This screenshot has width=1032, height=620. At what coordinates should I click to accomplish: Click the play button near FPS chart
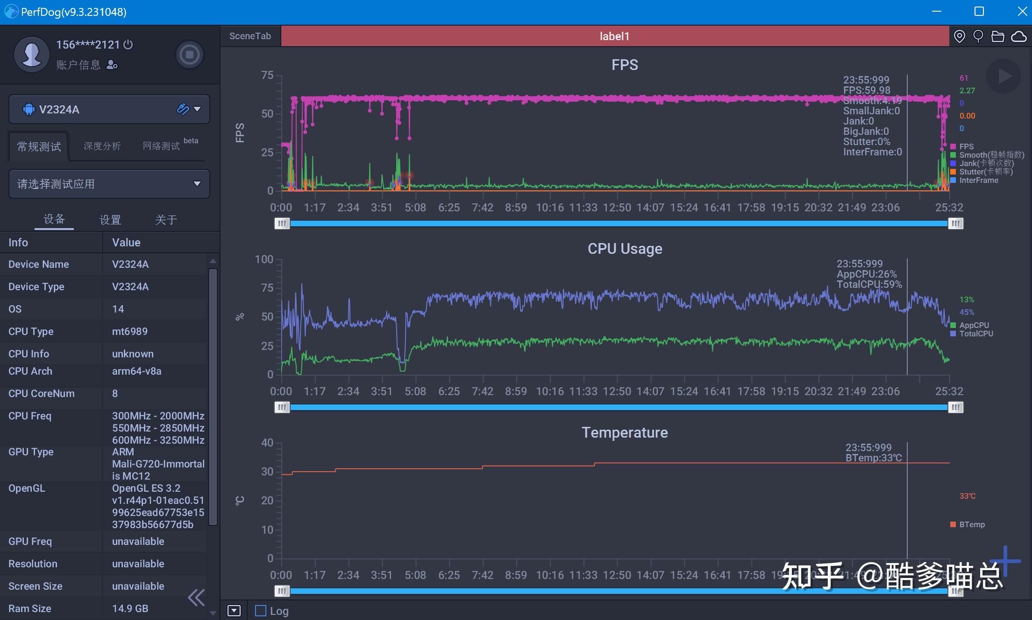point(1003,77)
